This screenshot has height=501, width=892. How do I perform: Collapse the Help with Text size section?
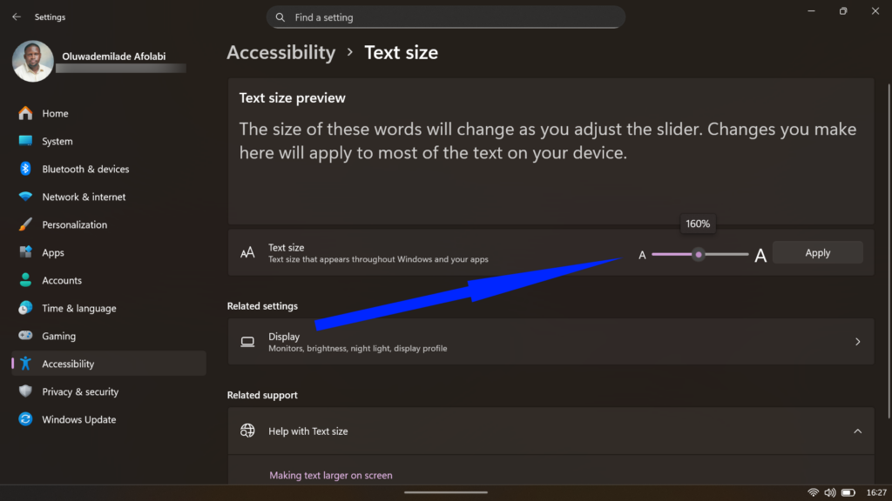(x=856, y=431)
